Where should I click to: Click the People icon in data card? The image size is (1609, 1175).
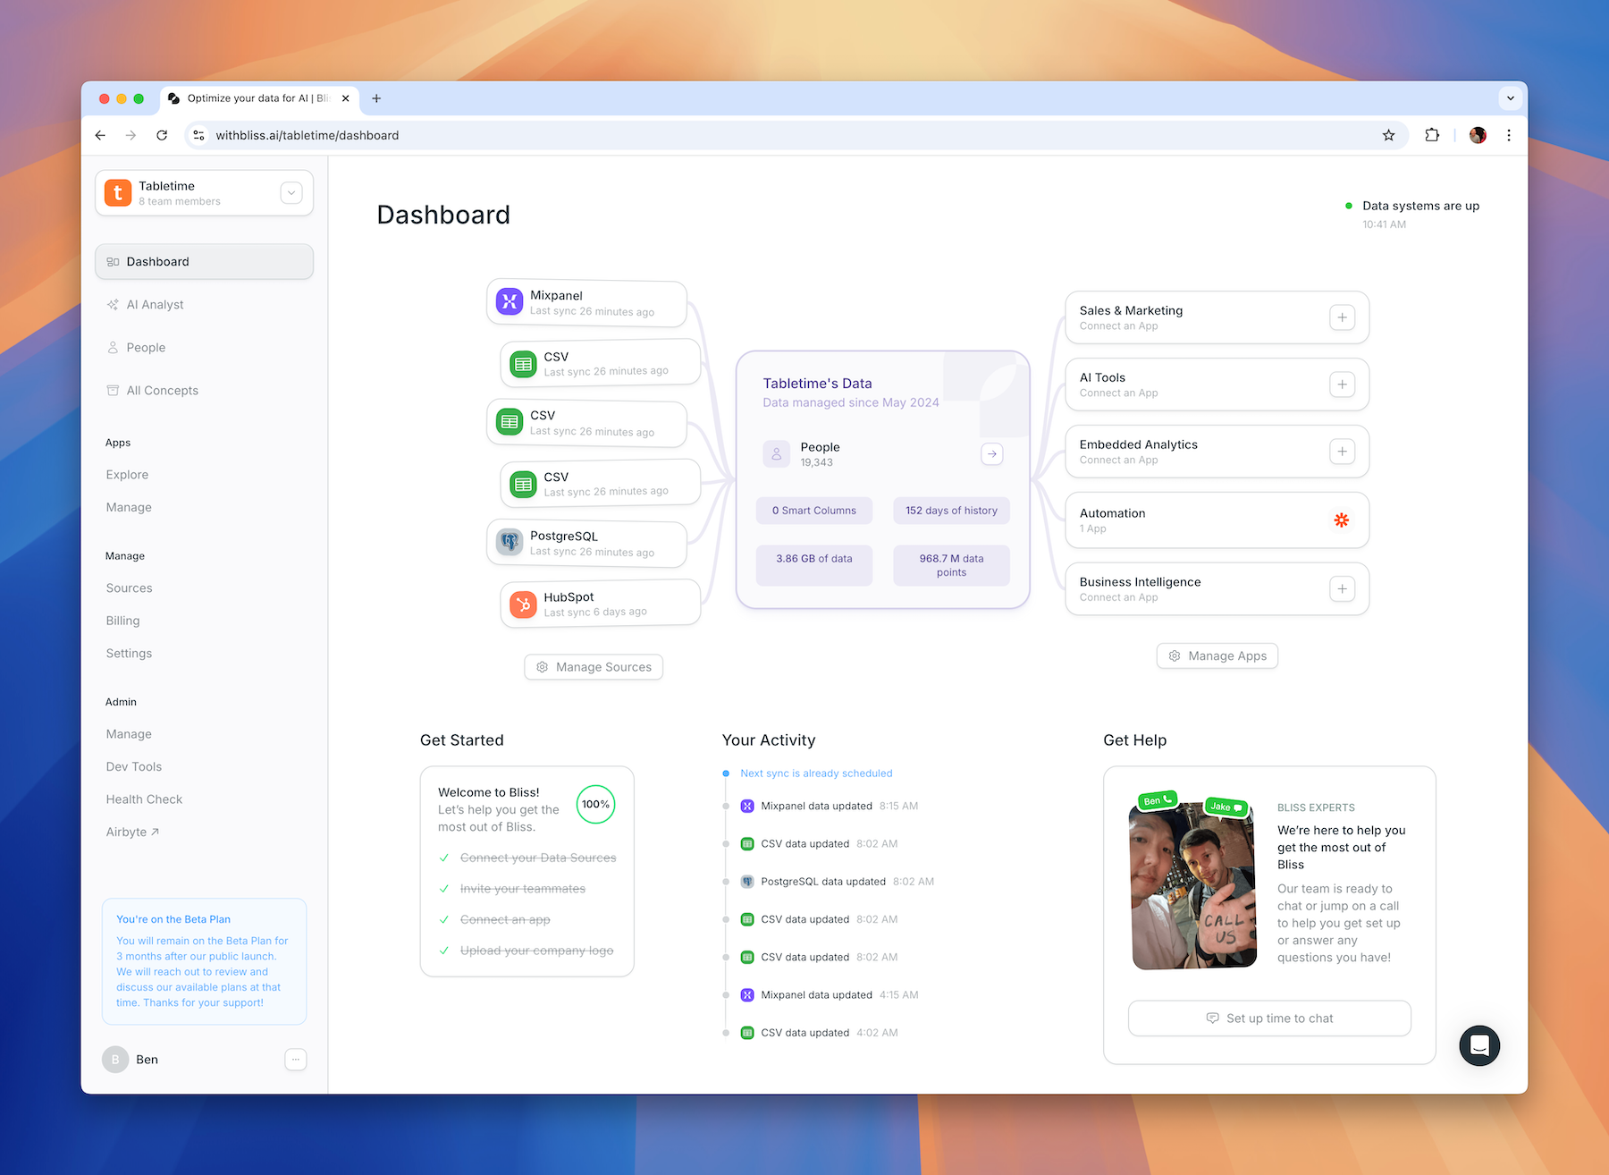777,454
